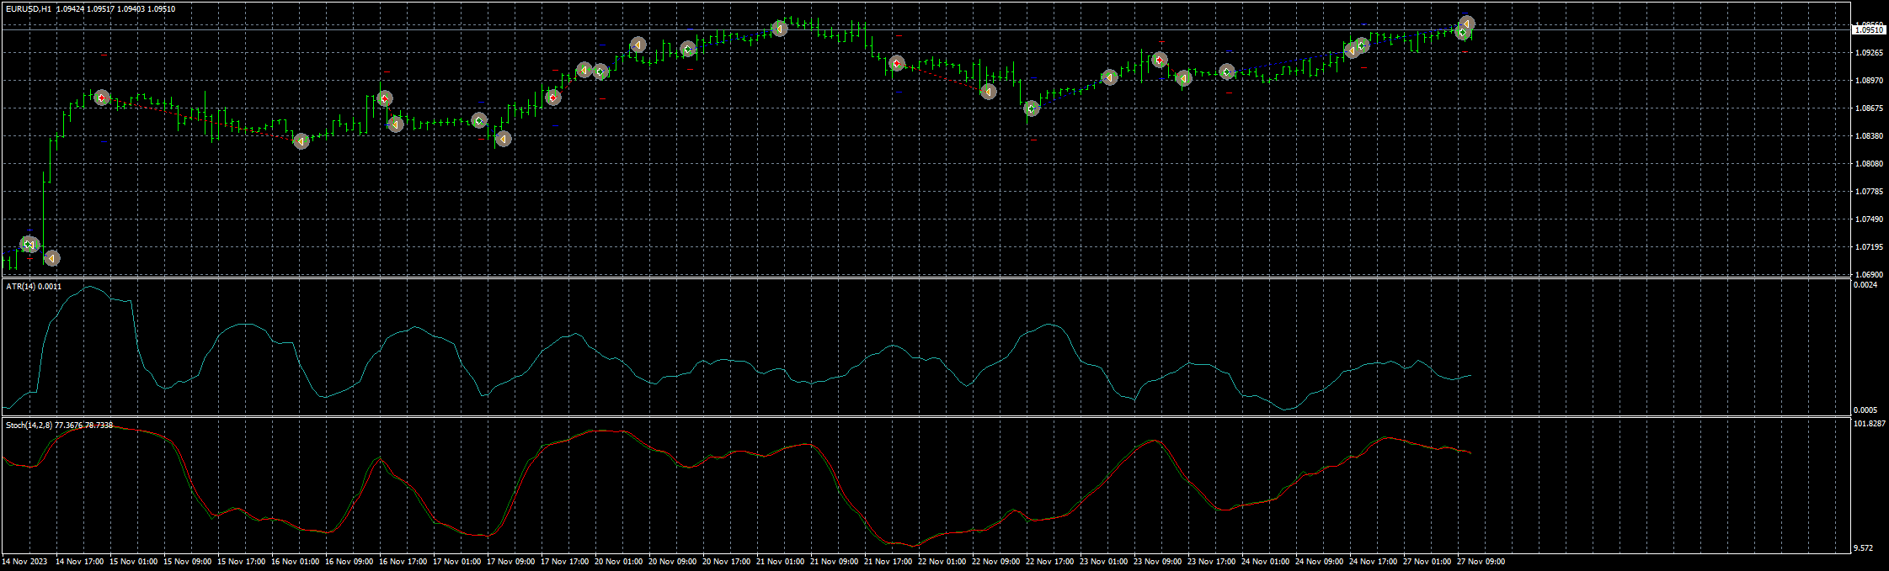The width and height of the screenshot is (1889, 571).
Task: Click the 16 Nov 01:00 time axis label
Action: (295, 561)
